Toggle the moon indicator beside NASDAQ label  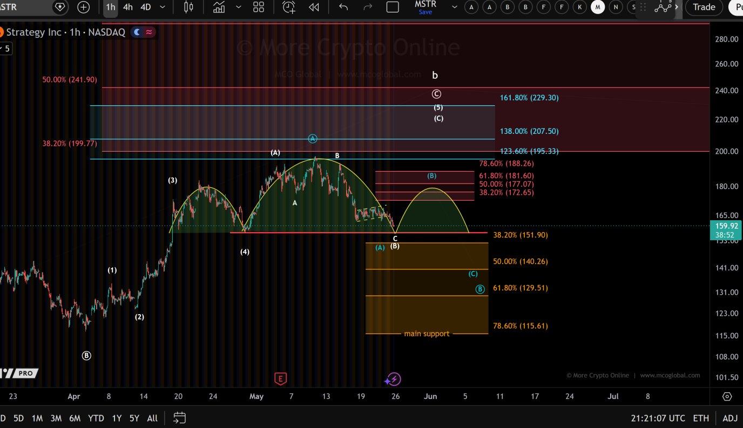pos(137,32)
